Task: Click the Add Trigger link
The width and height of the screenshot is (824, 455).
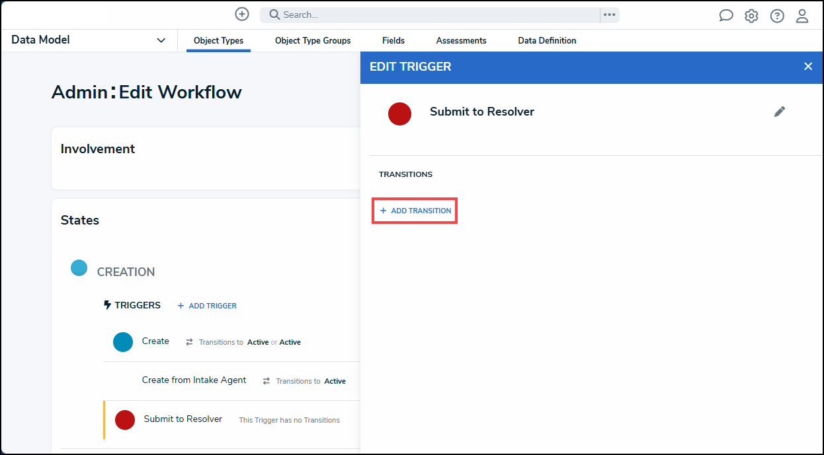Action: coord(207,306)
